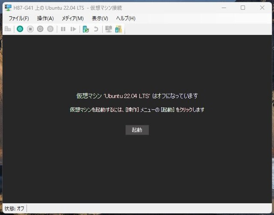Click the 起動 button to start VM

(x=137, y=130)
